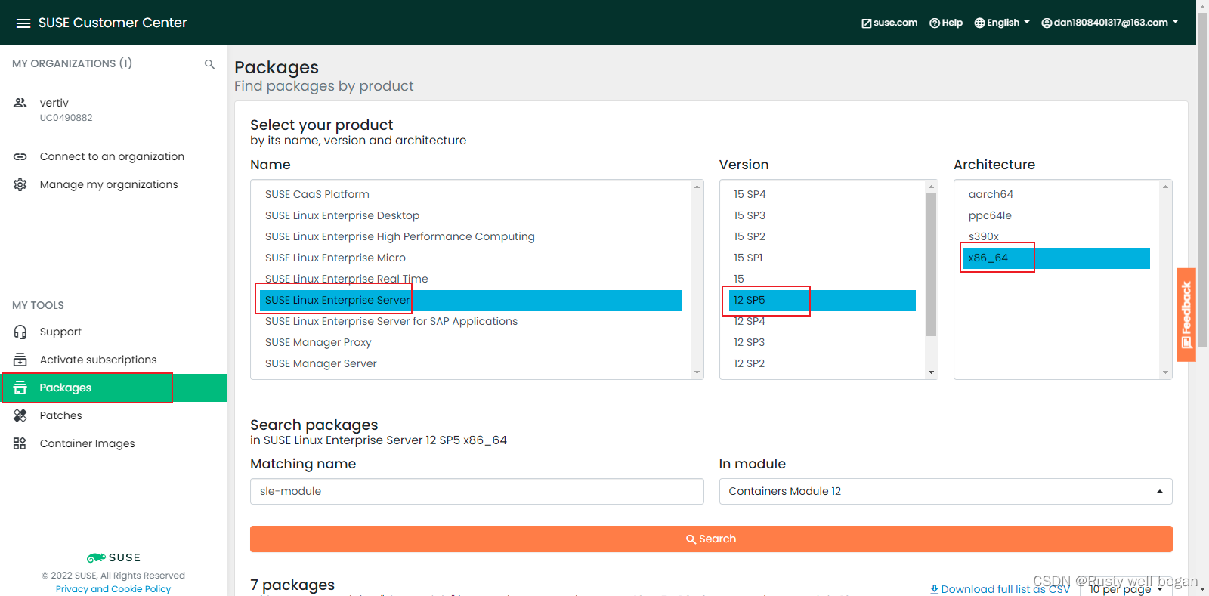1209x596 pixels.
Task: Open Container Images menu item
Action: (x=87, y=443)
